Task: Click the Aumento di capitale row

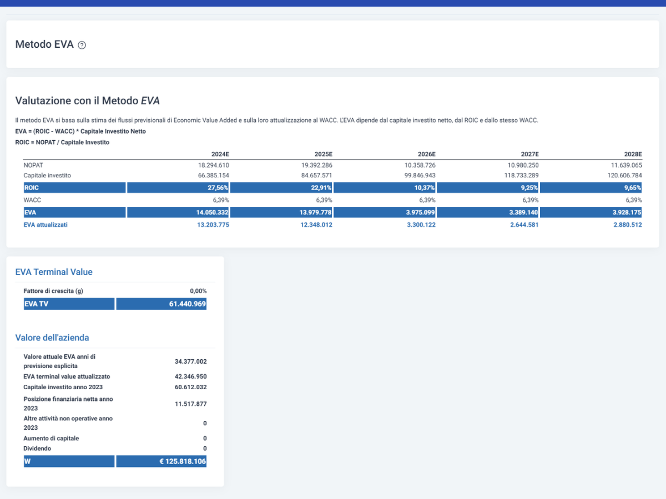Action: point(115,439)
